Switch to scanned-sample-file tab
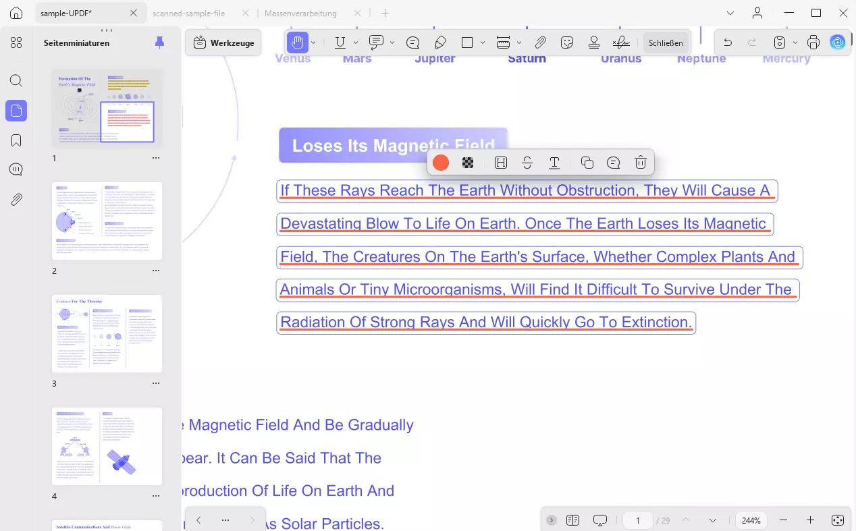The width and height of the screenshot is (856, 531). [x=189, y=13]
